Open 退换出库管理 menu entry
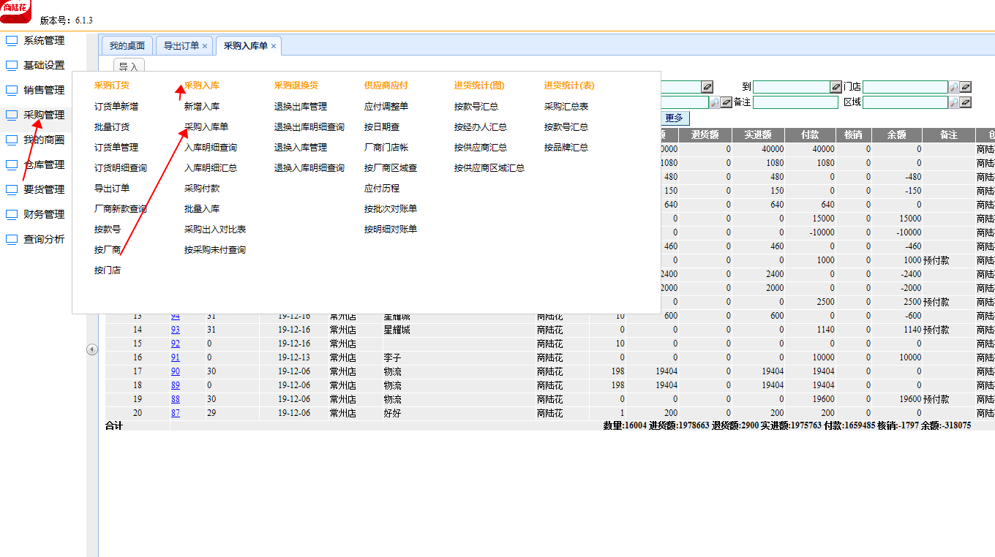This screenshot has height=557, width=995. 301,107
